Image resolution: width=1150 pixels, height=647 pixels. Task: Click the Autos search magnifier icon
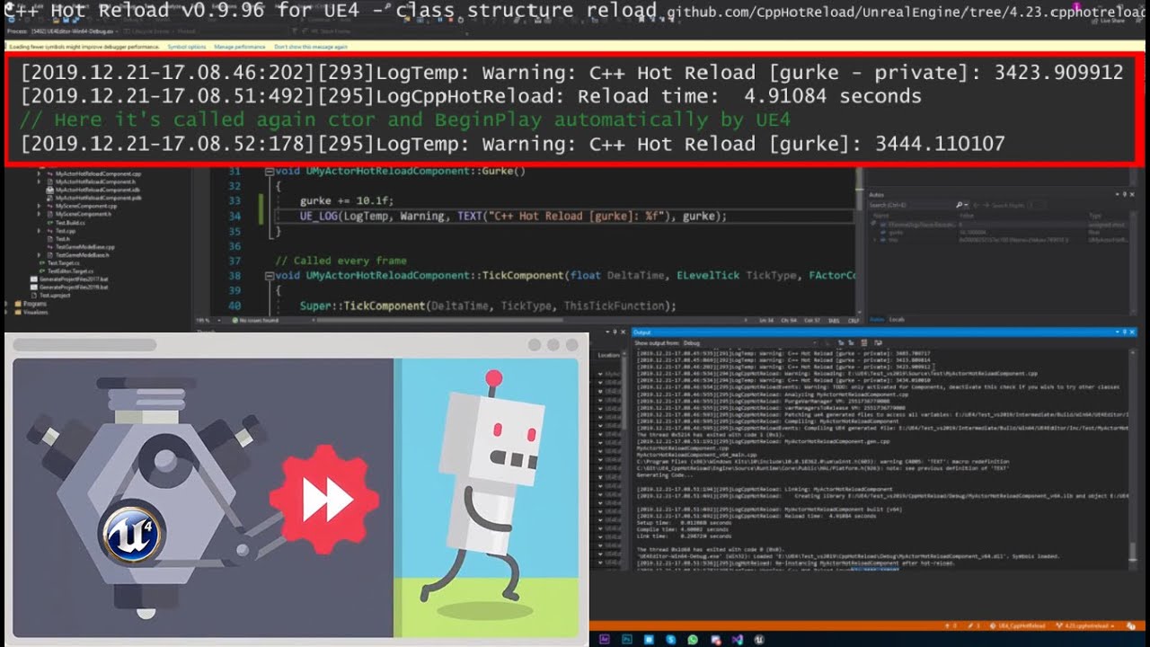(959, 205)
